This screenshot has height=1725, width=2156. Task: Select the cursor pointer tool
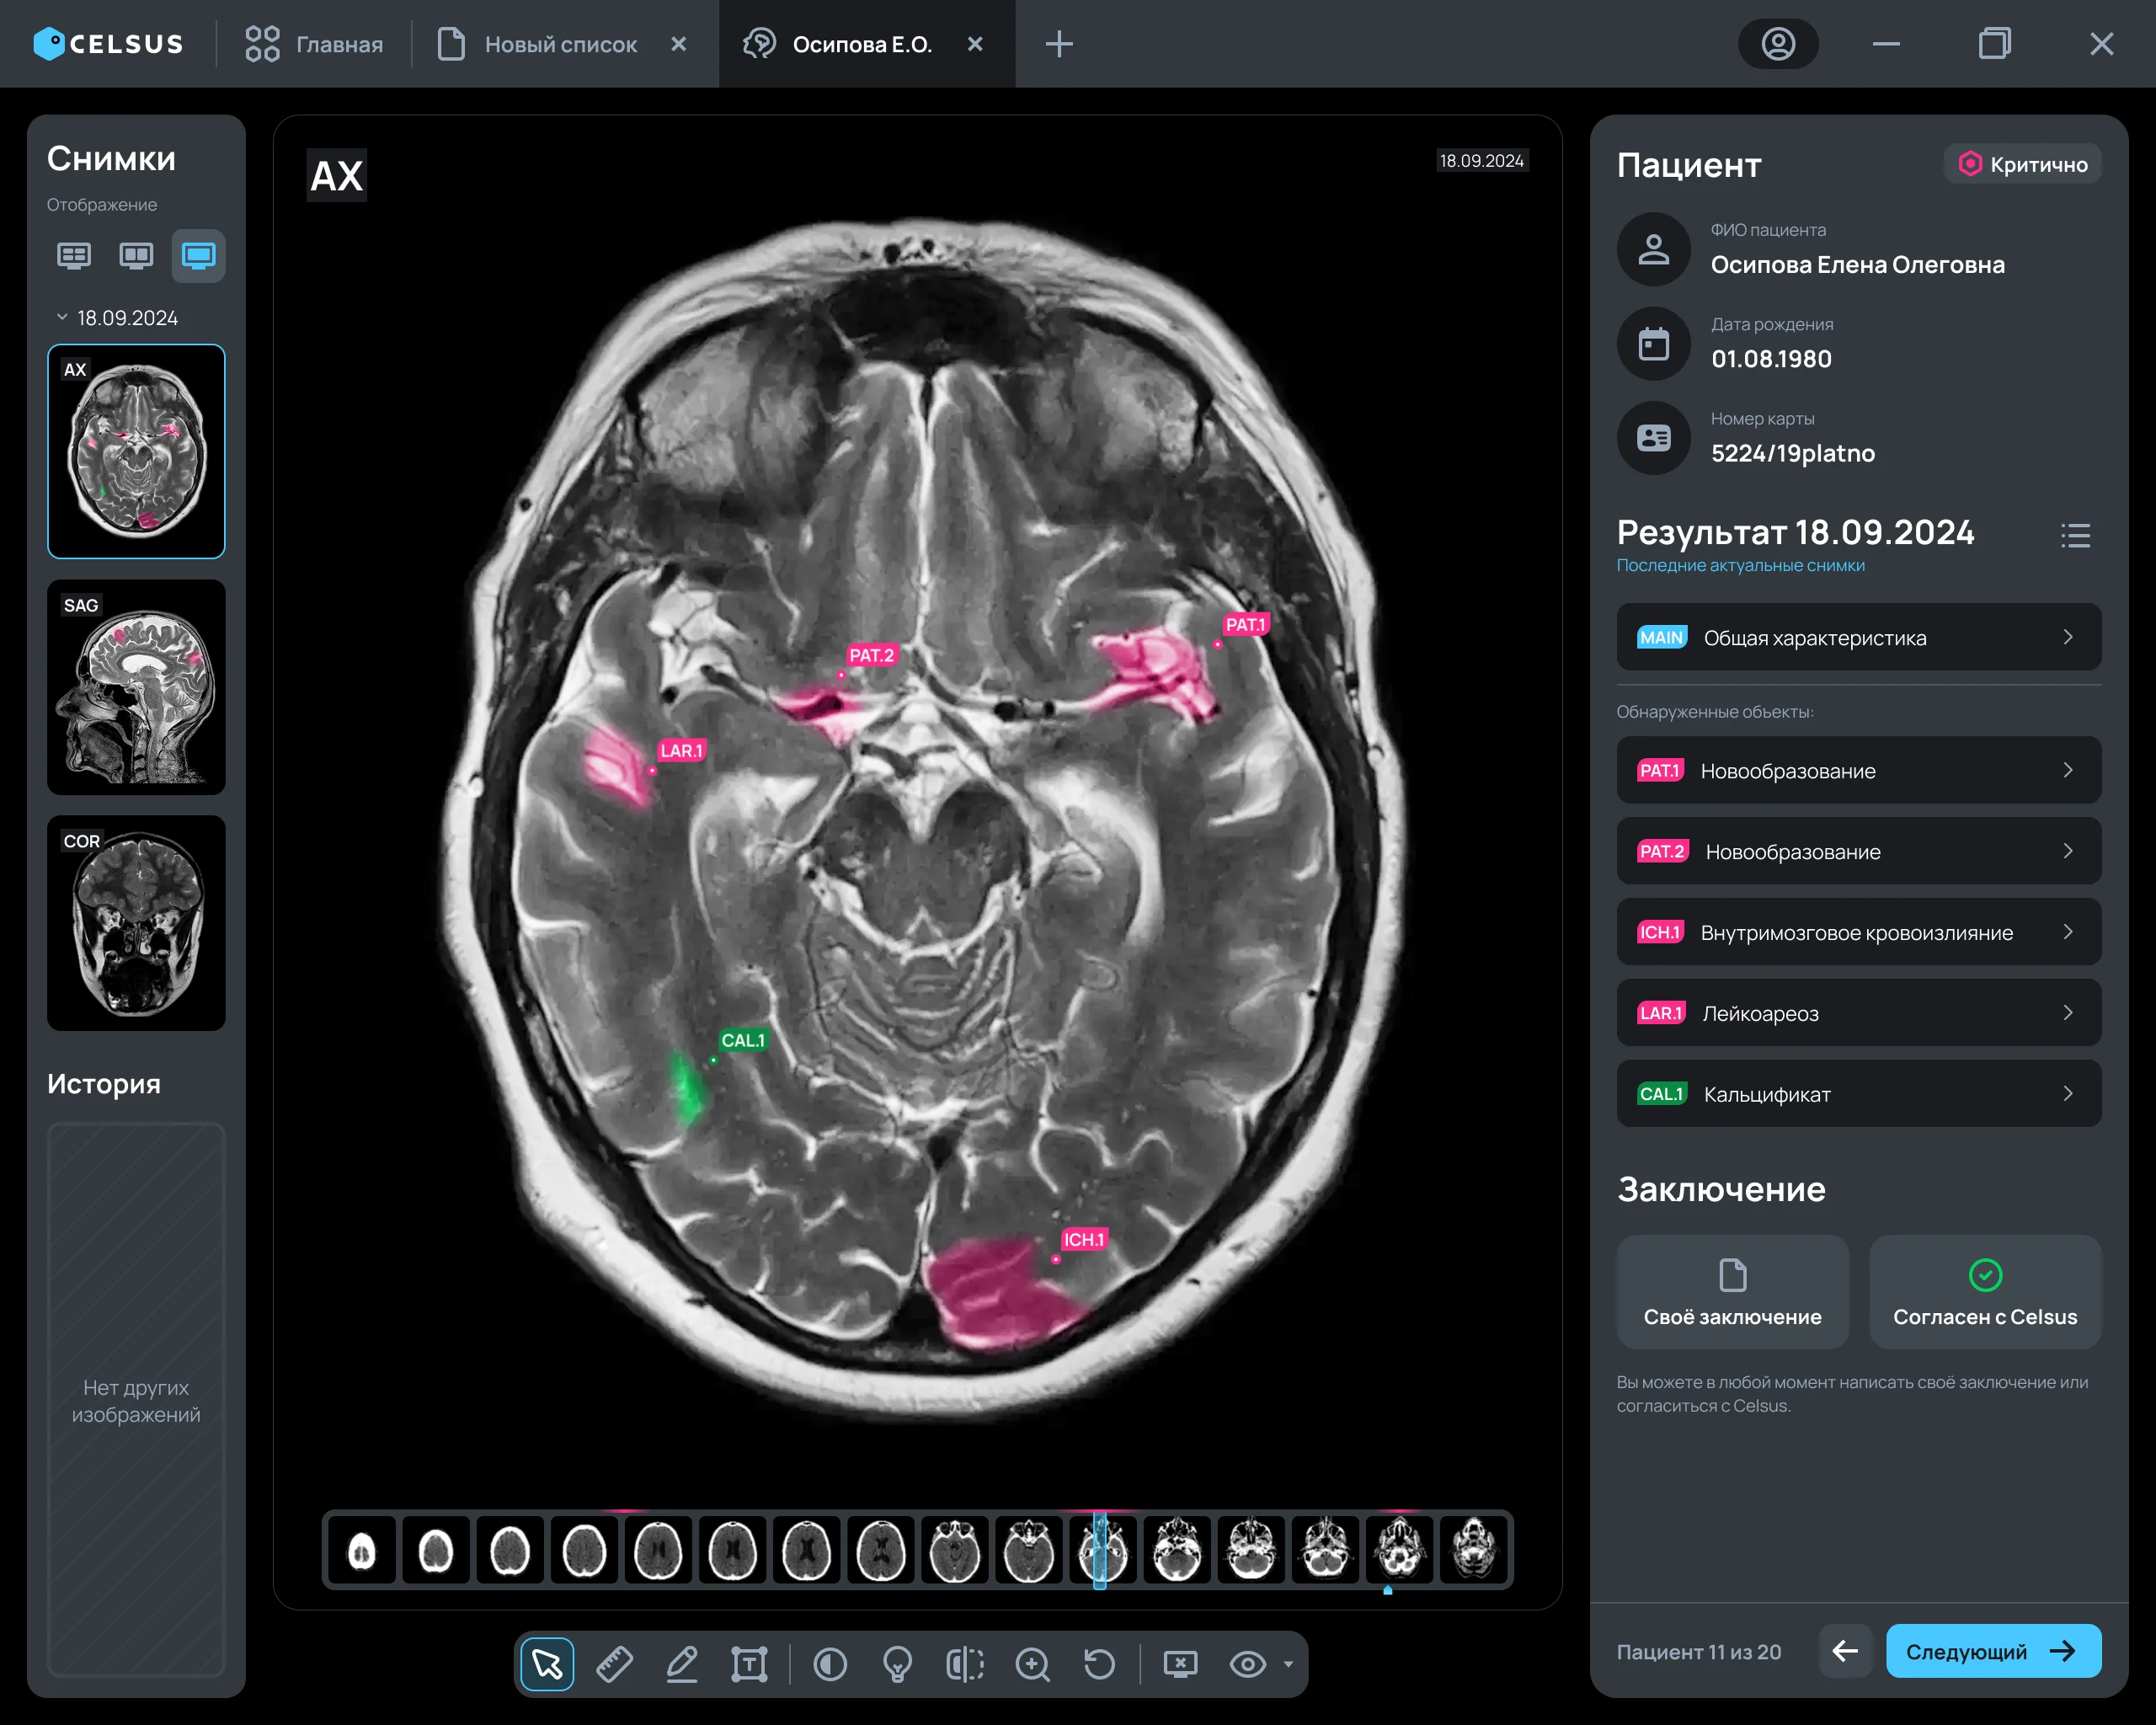pyautogui.click(x=547, y=1664)
